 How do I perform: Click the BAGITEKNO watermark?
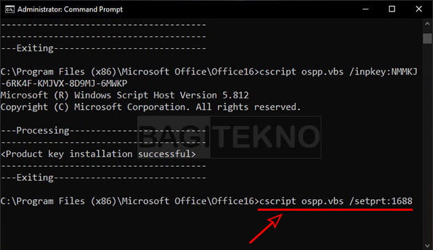(229, 137)
